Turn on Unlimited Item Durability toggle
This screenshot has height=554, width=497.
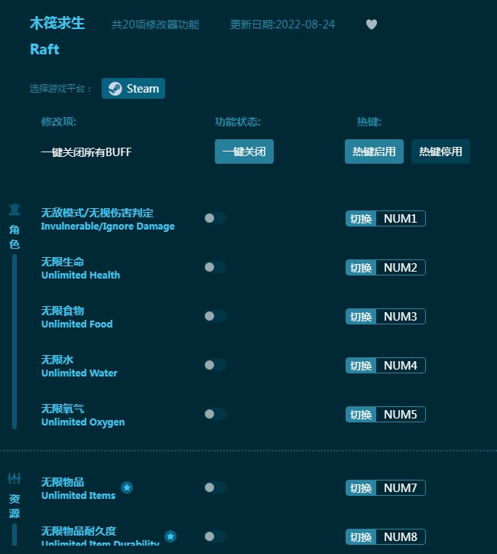pos(215,536)
